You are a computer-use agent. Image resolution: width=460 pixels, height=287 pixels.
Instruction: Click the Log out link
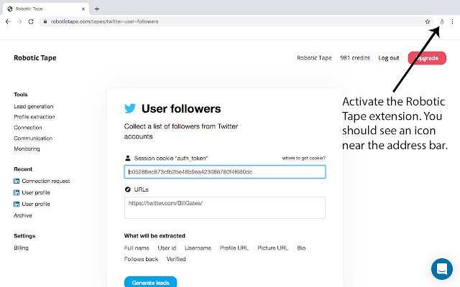388,58
